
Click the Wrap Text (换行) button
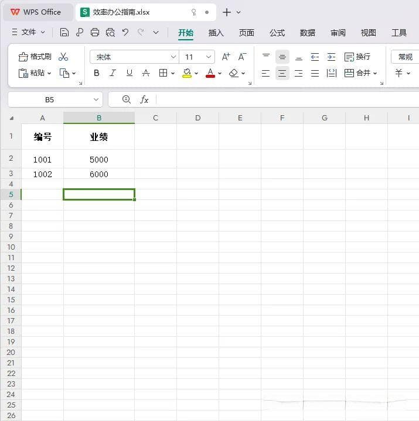coord(357,57)
